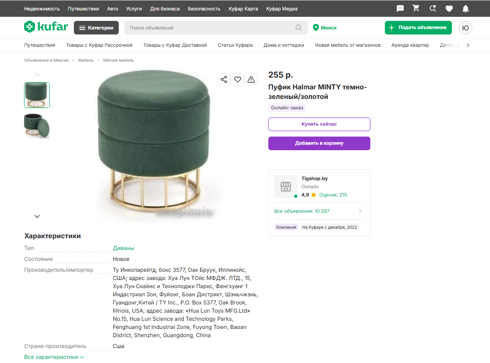Viewport: 490px width, 363px height.
Task: Open the Категории menu button
Action: [x=96, y=28]
